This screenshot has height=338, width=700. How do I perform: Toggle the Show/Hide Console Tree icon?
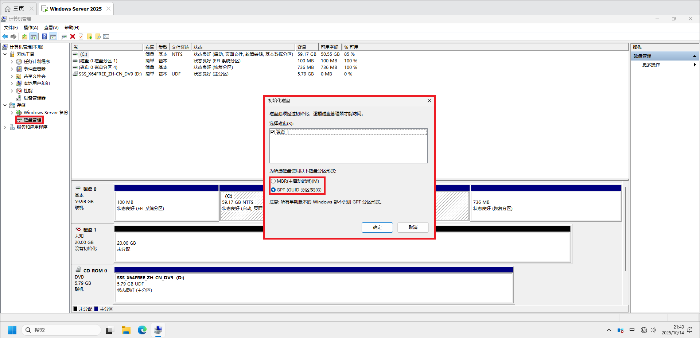click(x=34, y=36)
